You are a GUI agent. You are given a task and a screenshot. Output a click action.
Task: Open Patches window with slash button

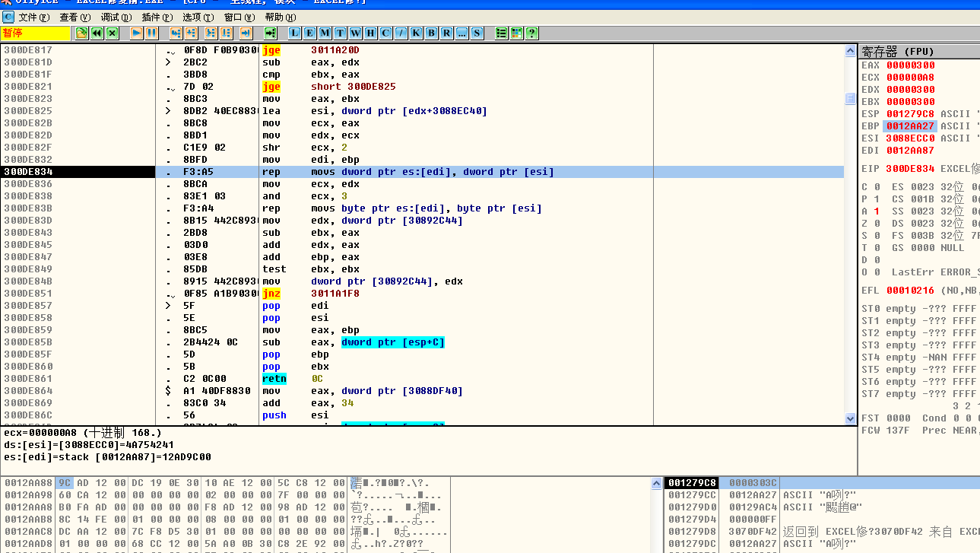point(401,33)
